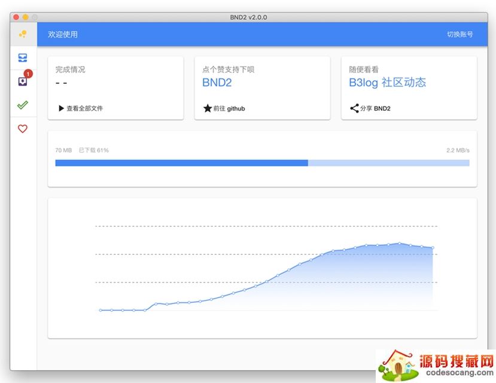Click the 欢迎使用 header title
Viewport: 496px width, 383px height.
pos(63,35)
